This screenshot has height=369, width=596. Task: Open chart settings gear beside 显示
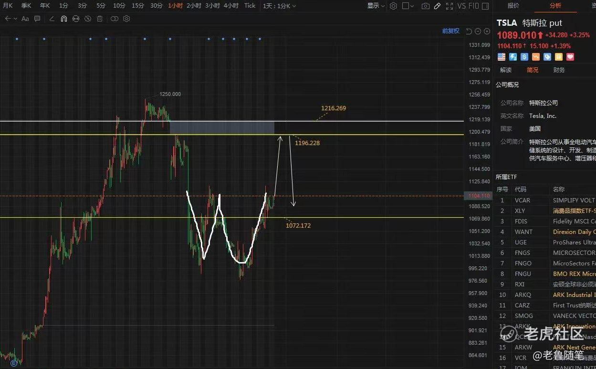coord(393,6)
